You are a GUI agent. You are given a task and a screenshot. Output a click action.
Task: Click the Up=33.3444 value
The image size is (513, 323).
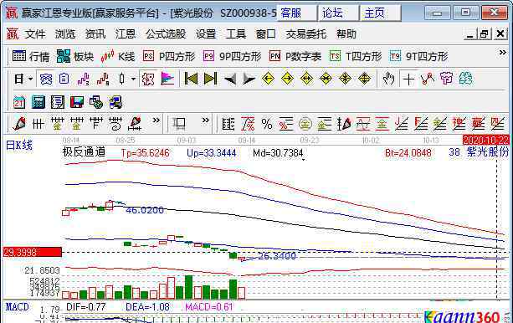212,153
